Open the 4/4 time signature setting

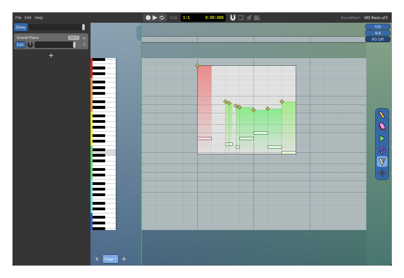click(x=377, y=33)
